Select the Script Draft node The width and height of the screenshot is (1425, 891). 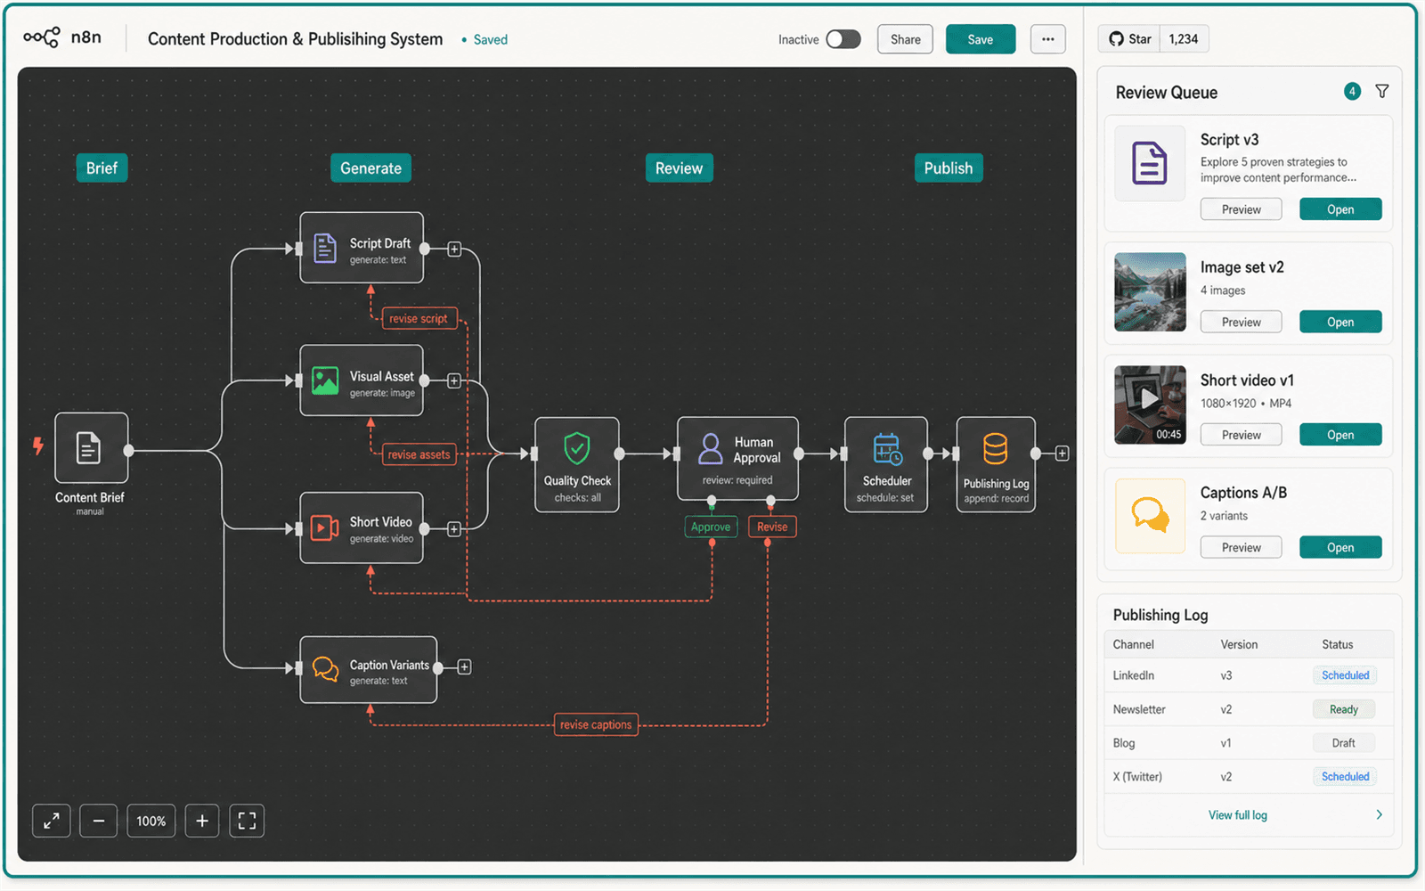[362, 248]
